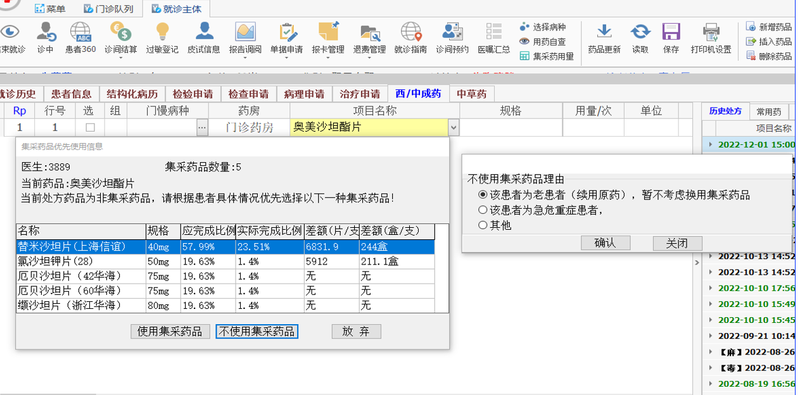
Task: Click the 患者360 toolbar icon
Action: click(80, 32)
